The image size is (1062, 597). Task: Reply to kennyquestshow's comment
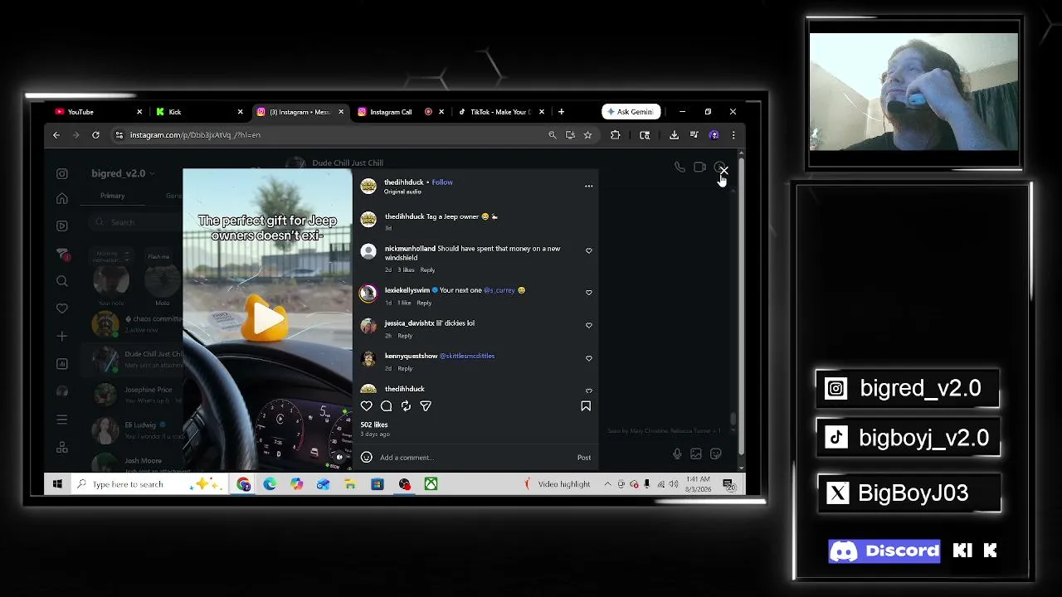[x=405, y=368]
